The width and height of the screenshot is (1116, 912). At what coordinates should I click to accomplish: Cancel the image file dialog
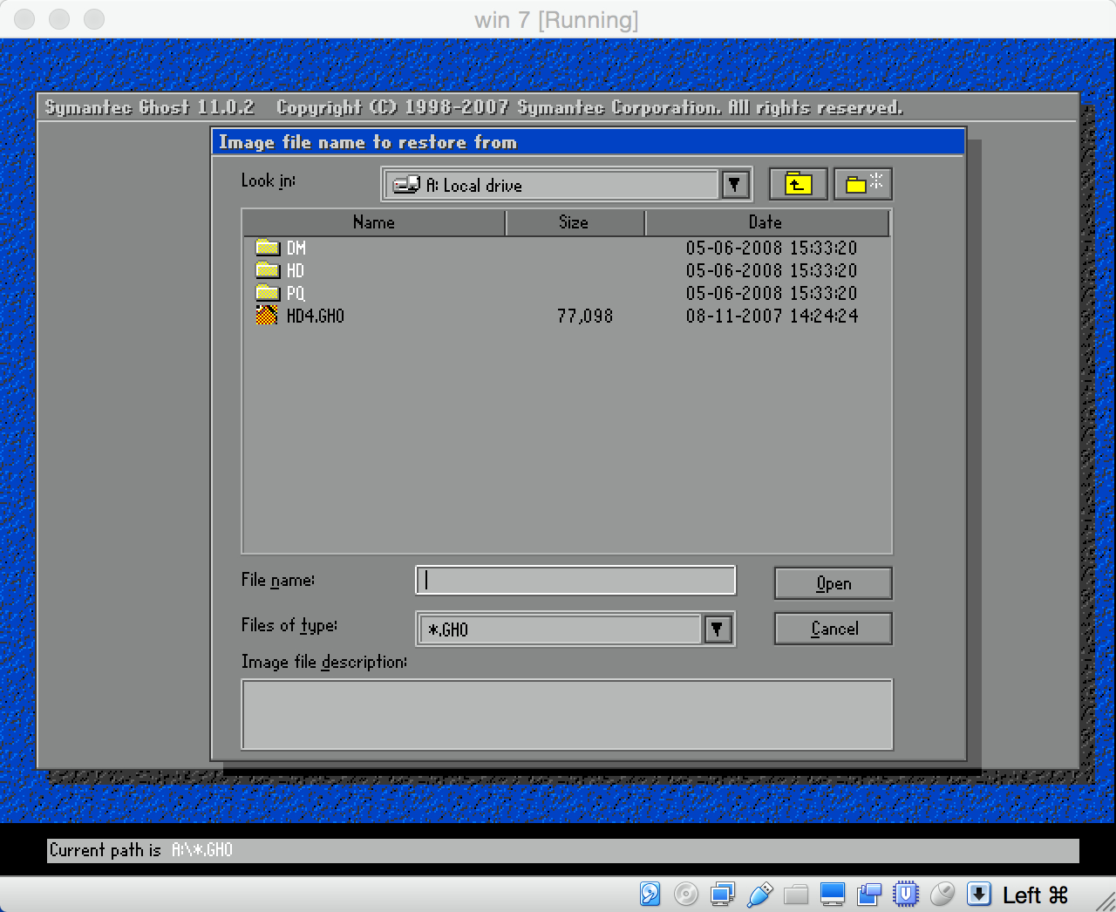833,629
